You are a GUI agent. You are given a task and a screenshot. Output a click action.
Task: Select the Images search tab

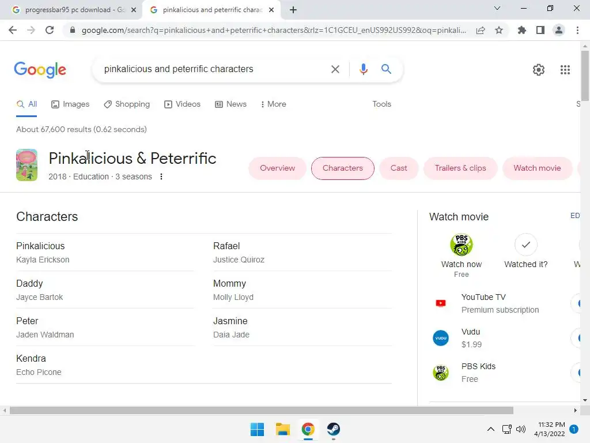[x=70, y=104]
